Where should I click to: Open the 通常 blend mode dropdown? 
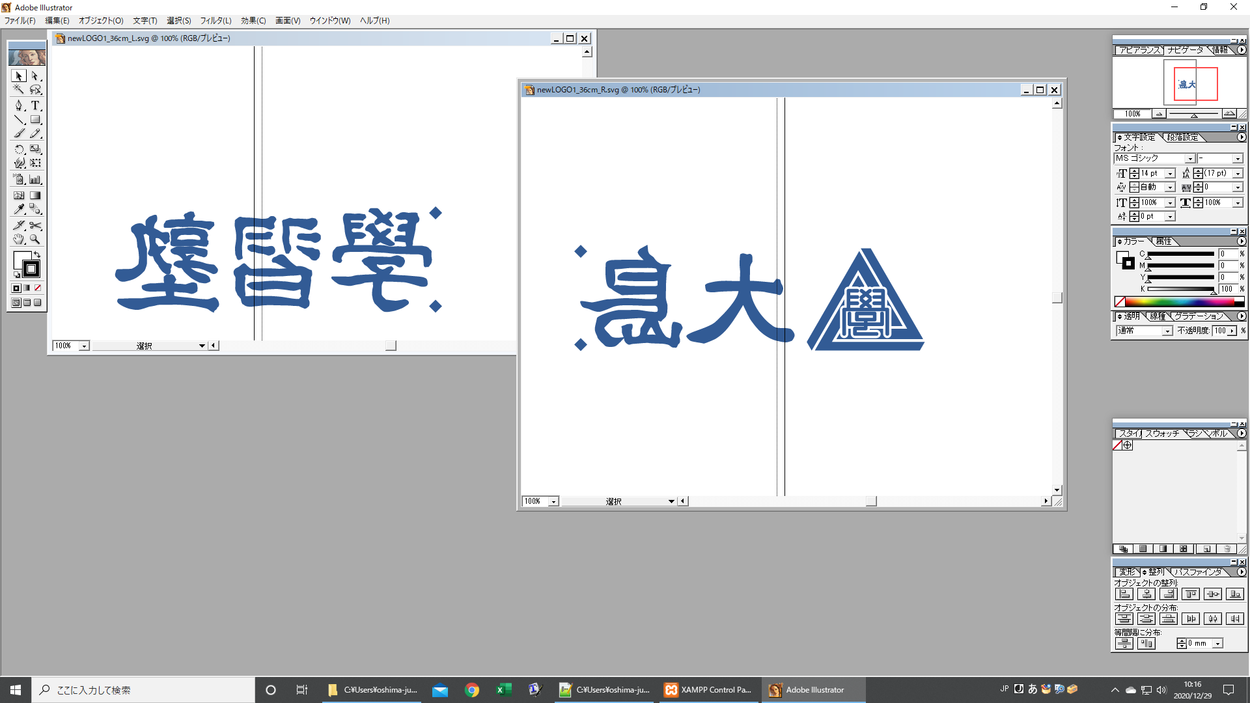(x=1167, y=331)
